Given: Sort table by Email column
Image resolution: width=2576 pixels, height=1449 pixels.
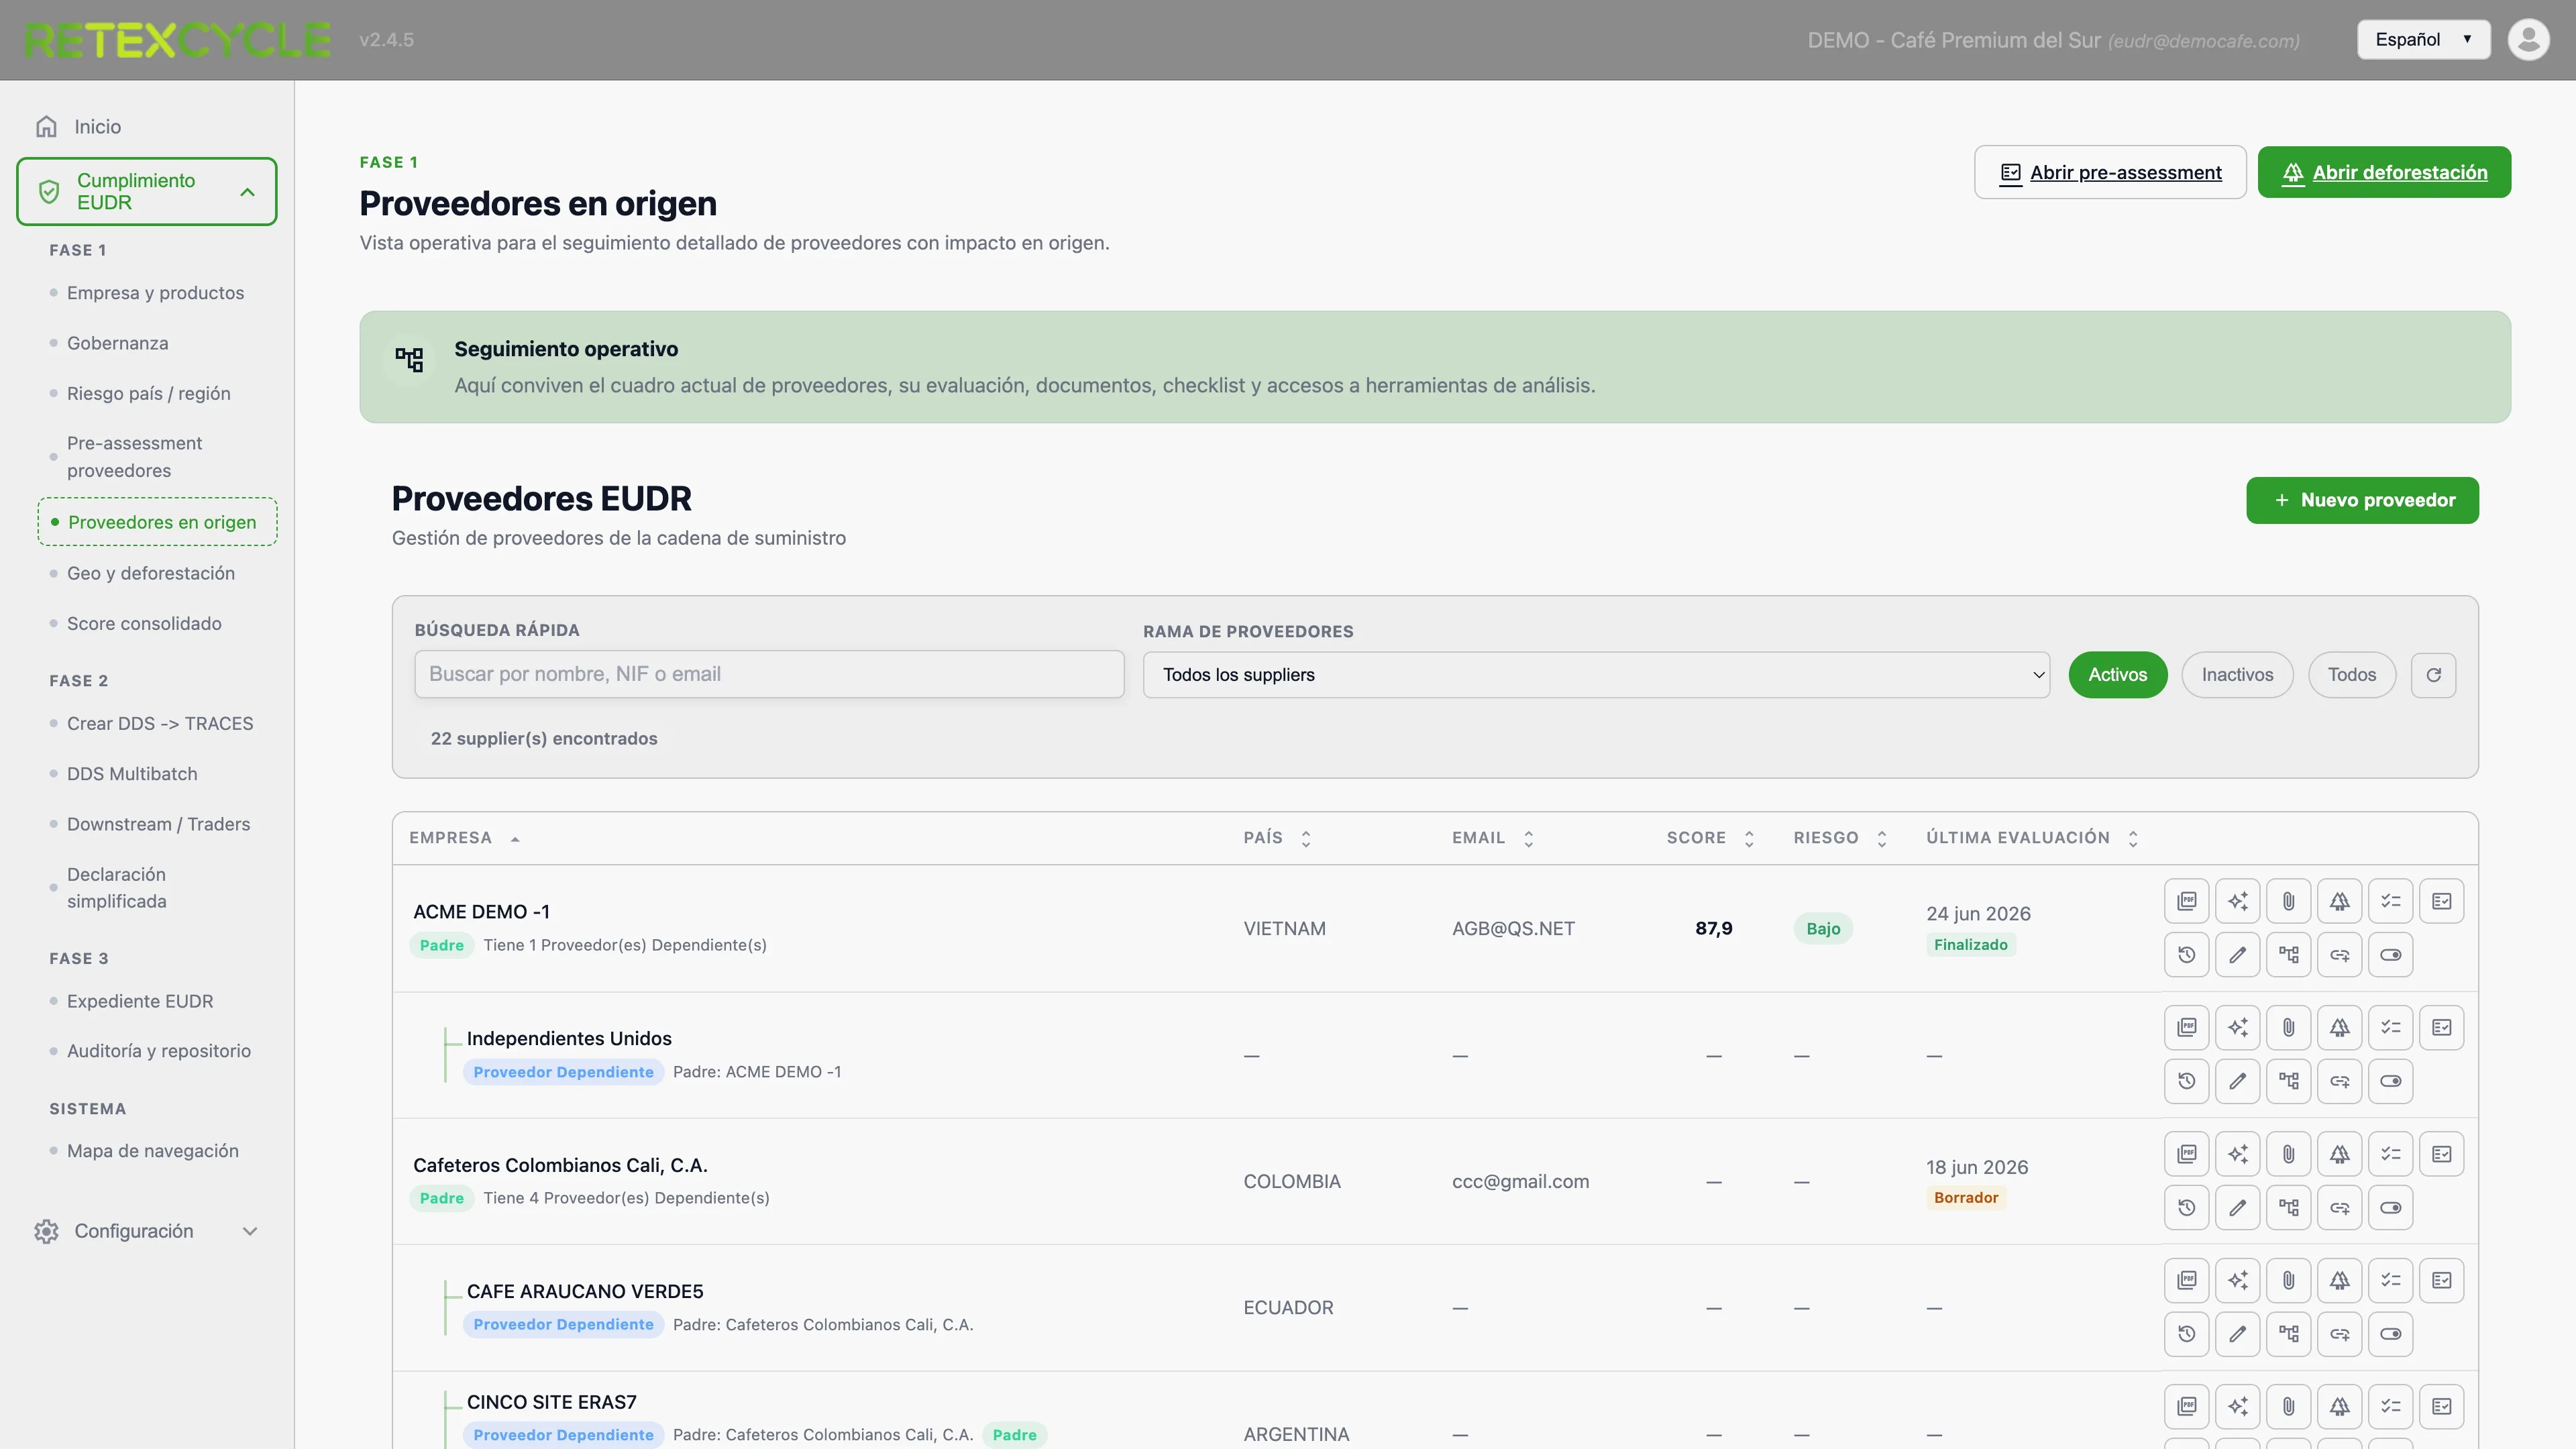Looking at the screenshot, I should point(1493,838).
